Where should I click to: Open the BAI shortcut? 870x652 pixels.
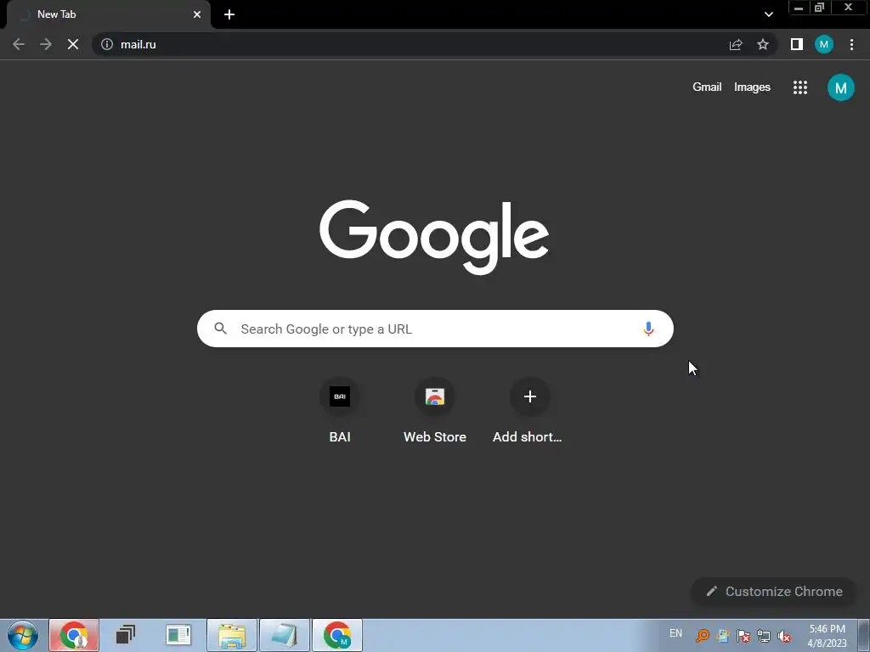(340, 411)
